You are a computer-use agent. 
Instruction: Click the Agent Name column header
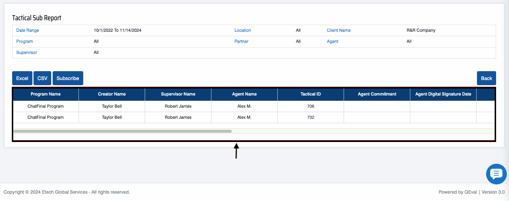[244, 94]
